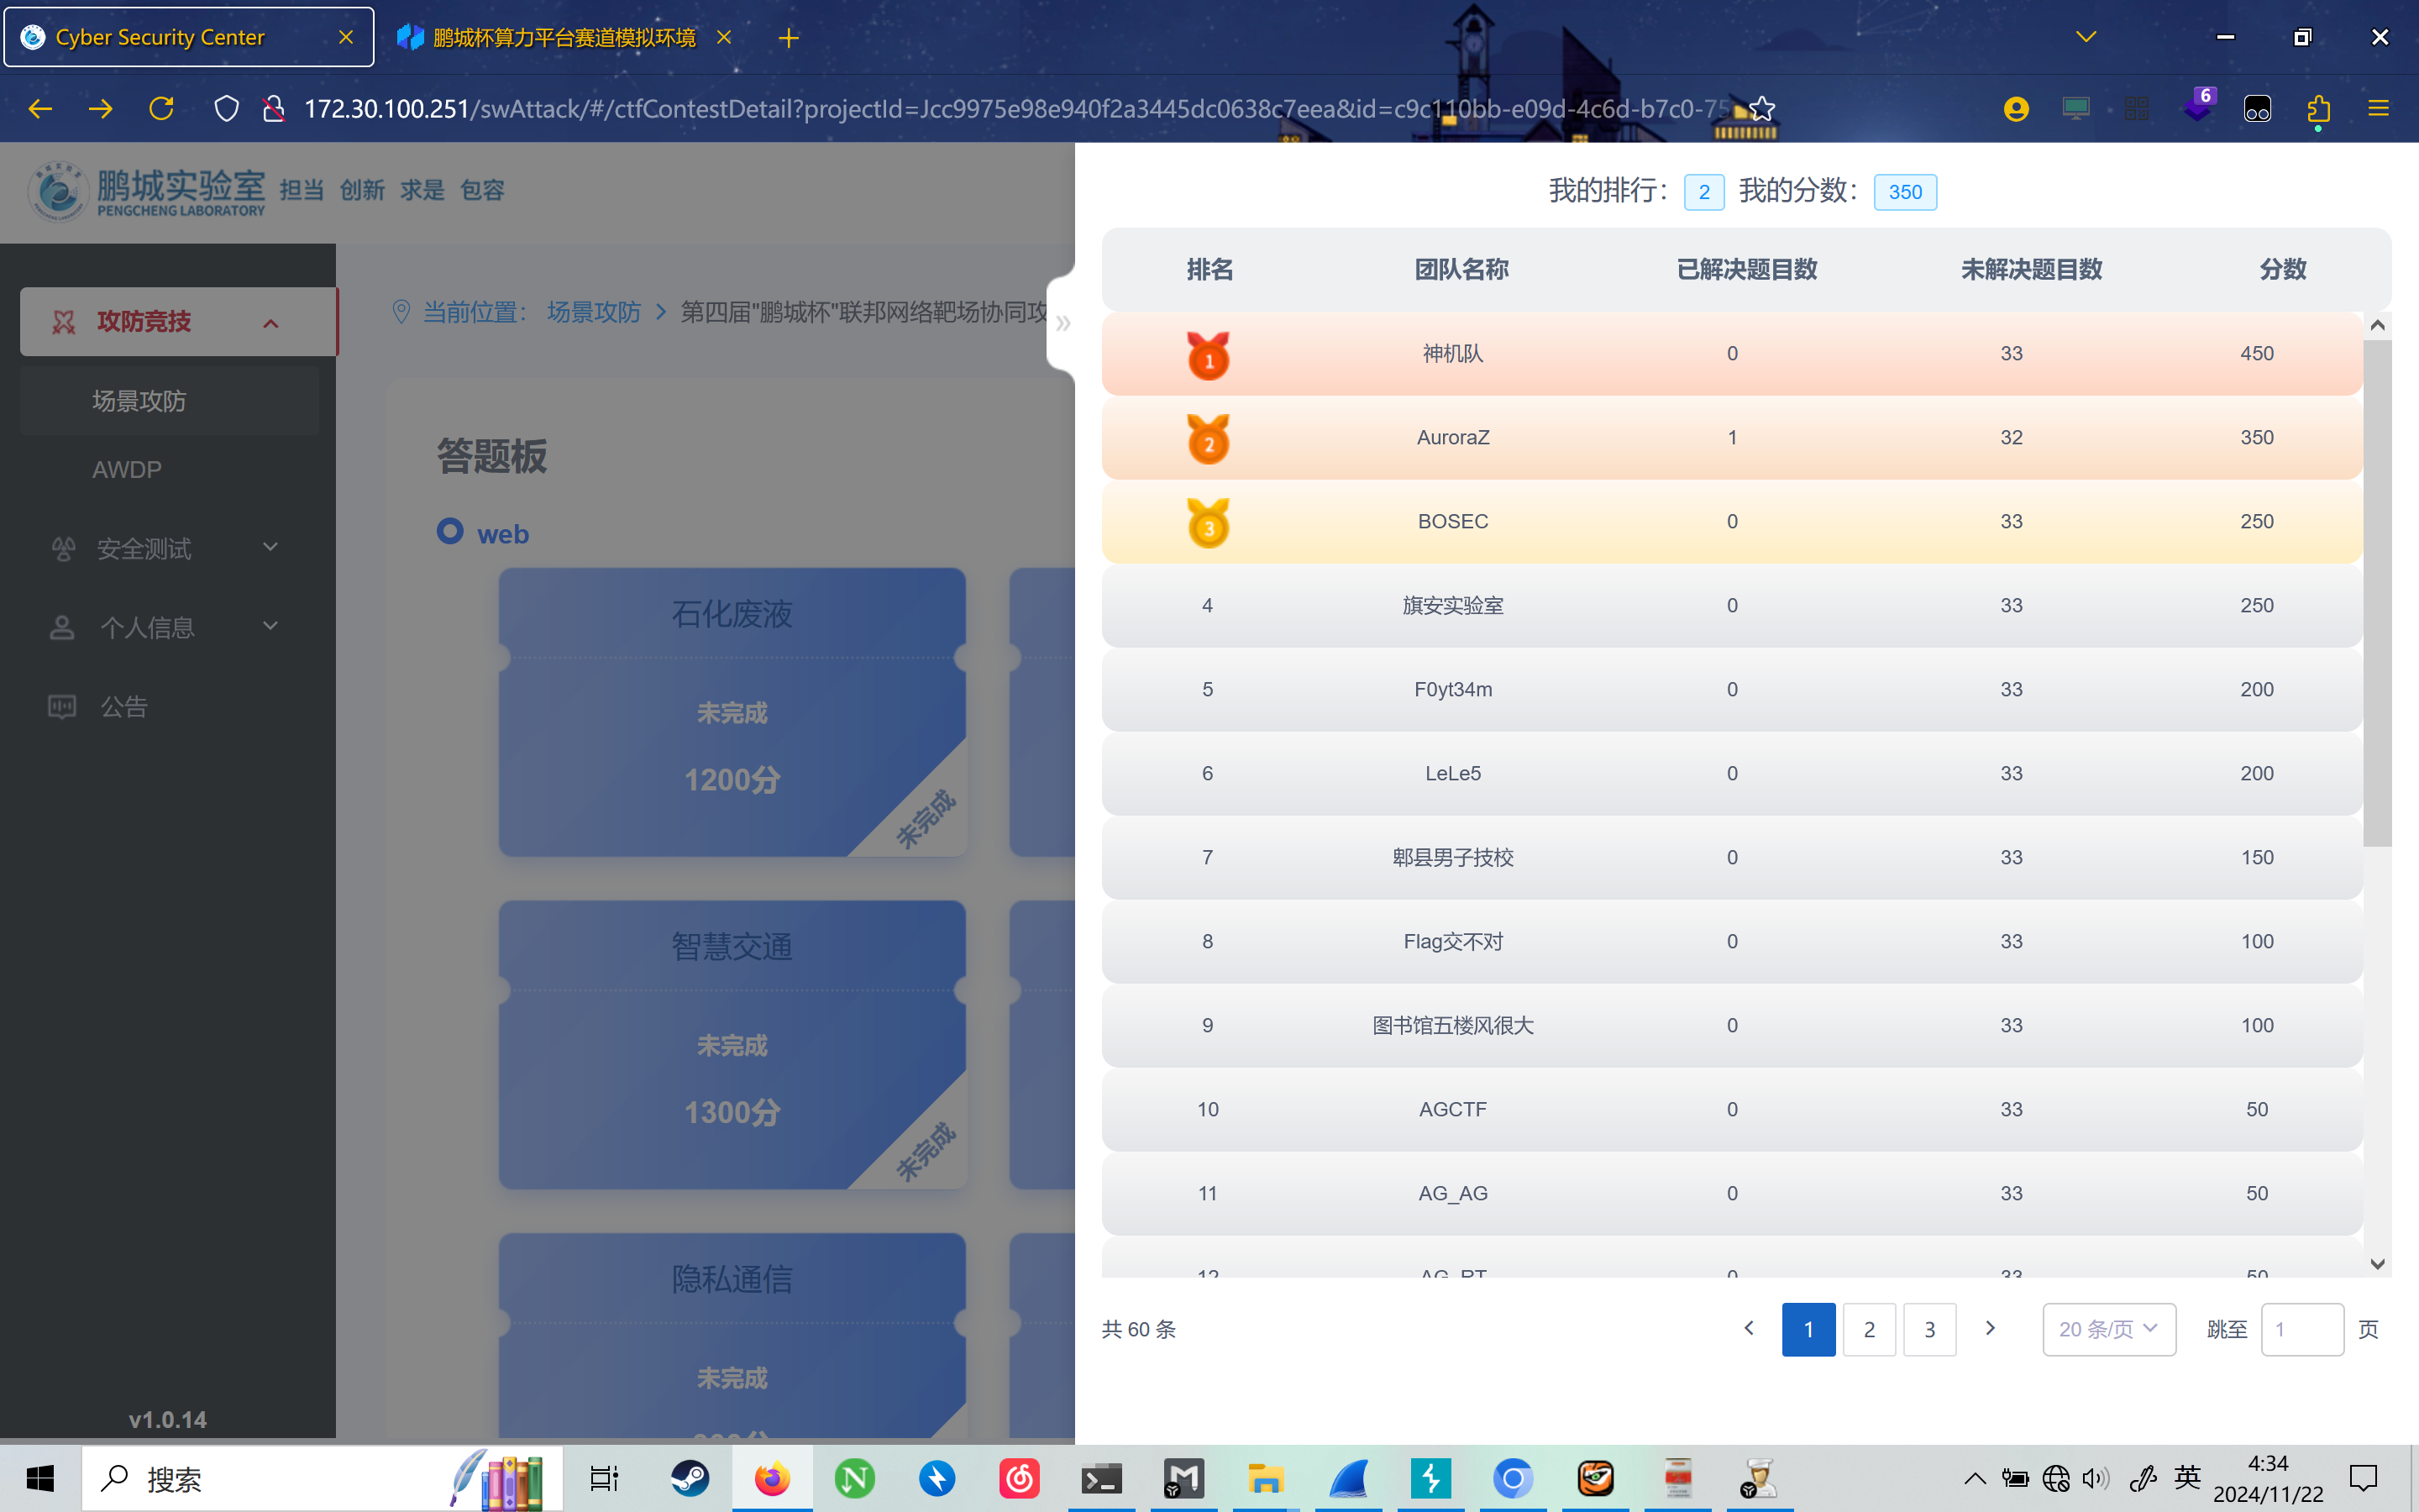Go forward with the browser forward arrow
Viewport: 2419px width, 1512px height.
point(101,108)
